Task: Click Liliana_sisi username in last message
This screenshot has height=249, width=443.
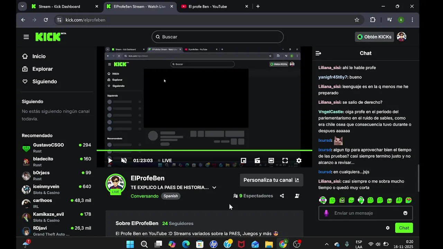Action: (x=330, y=181)
